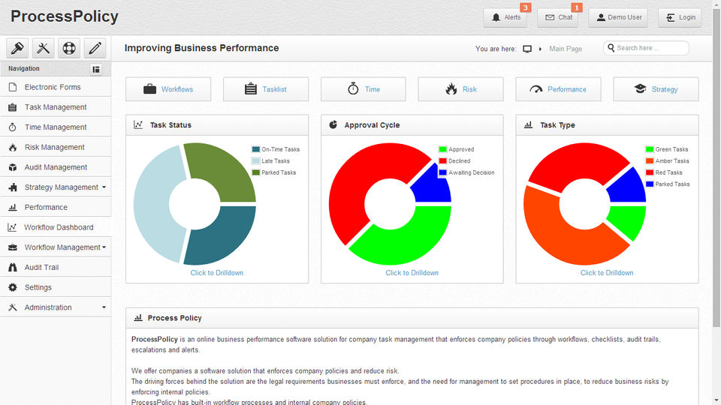Click the Awaiting Decision blue legend swatch
Image resolution: width=721 pixels, height=405 pixels.
coord(442,172)
